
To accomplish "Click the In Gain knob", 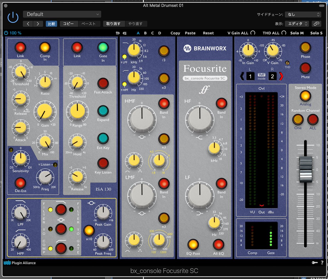I will click(x=248, y=50).
